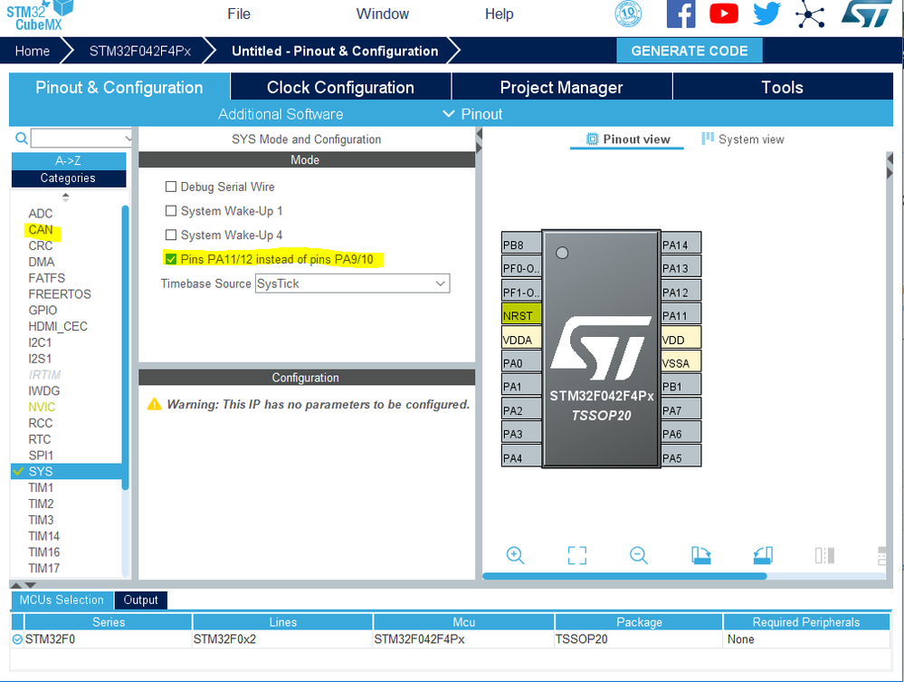This screenshot has height=682, width=904.
Task: Collapse the bottom panel with triangle arrows
Action: [x=24, y=584]
